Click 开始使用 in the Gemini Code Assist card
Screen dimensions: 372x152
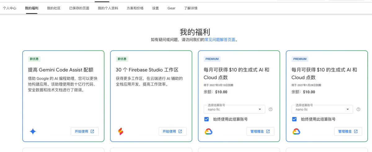coord(85,131)
